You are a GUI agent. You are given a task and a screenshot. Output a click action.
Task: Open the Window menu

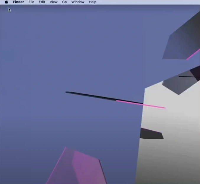coord(78,2)
